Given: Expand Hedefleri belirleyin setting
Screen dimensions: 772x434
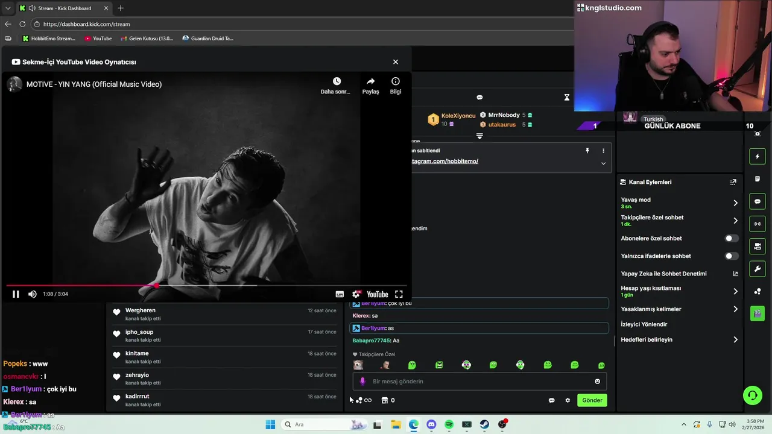Looking at the screenshot, I should [x=679, y=340].
